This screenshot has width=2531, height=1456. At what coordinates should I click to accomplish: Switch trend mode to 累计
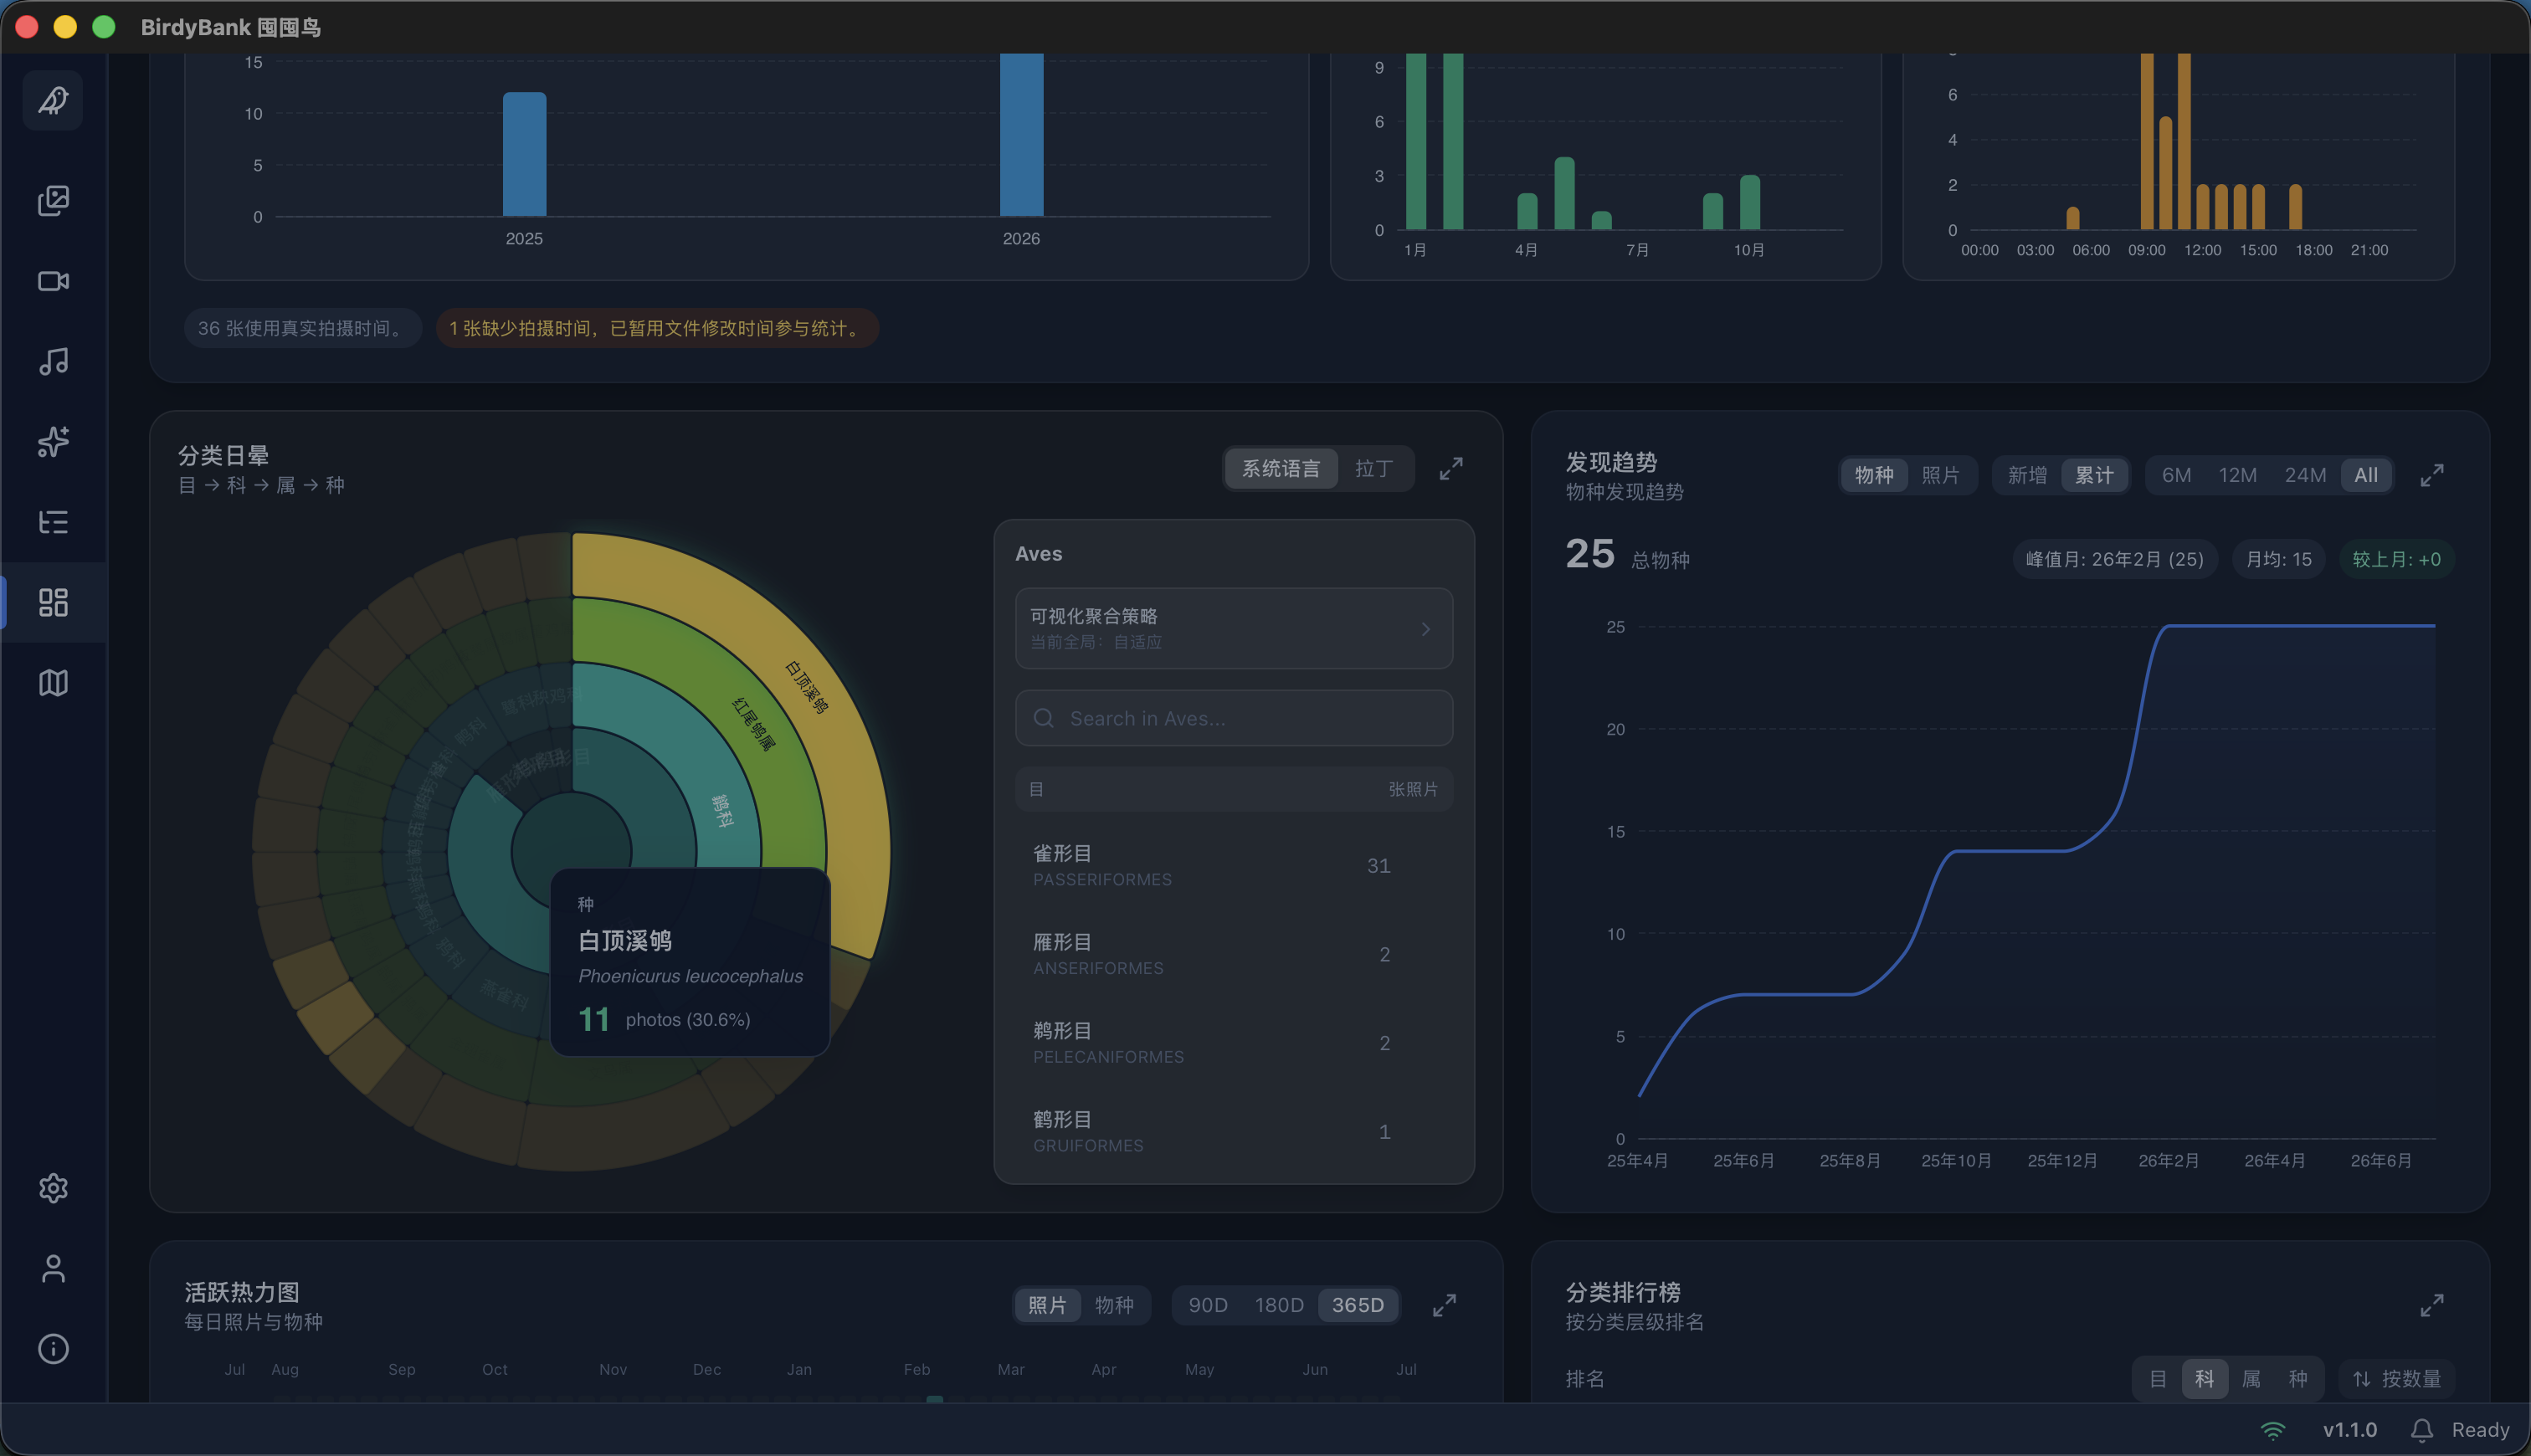coord(2094,475)
